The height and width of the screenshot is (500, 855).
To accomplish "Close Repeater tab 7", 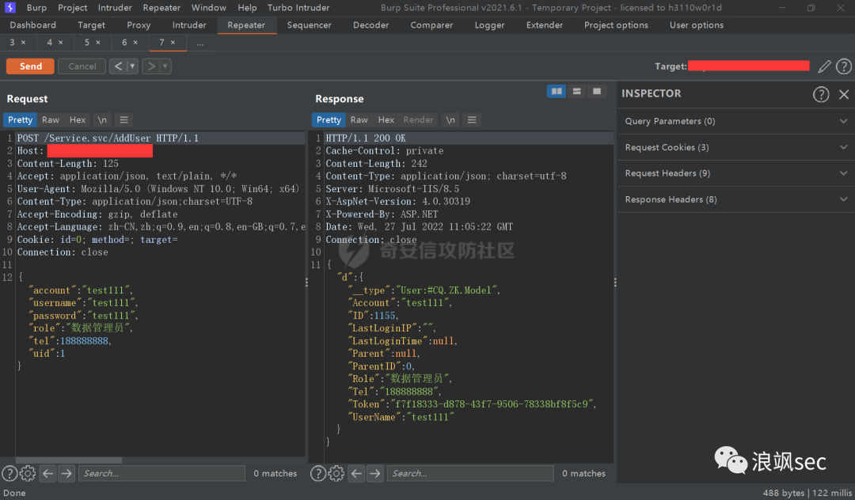I will click(173, 43).
